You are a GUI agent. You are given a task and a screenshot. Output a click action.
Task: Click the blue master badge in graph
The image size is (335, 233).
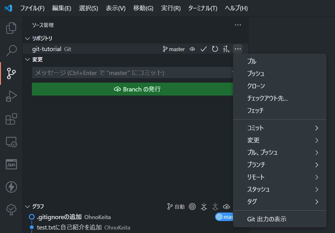click(224, 217)
